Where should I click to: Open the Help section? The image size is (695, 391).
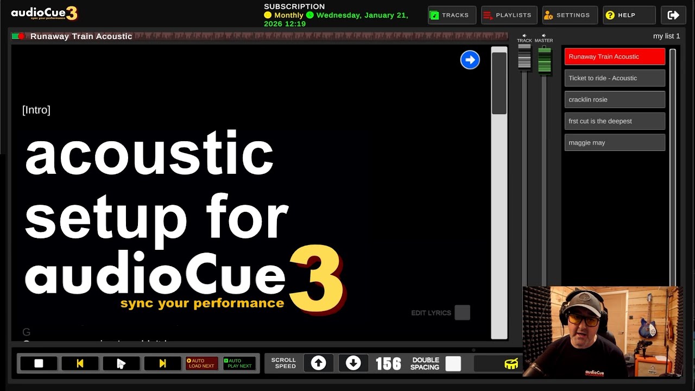[x=629, y=15]
